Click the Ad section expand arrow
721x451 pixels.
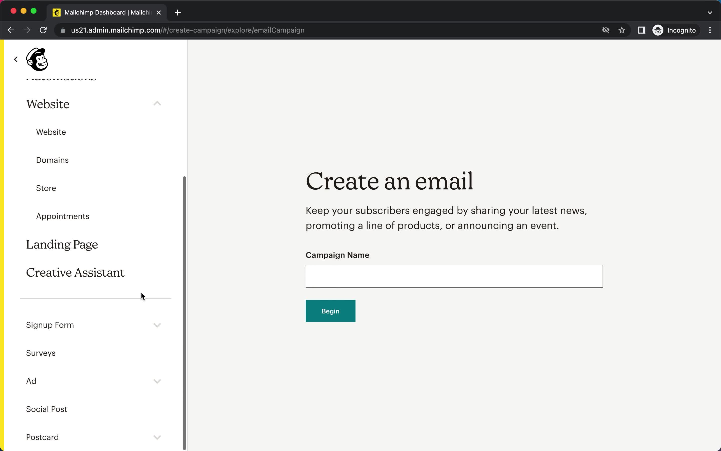click(x=157, y=381)
